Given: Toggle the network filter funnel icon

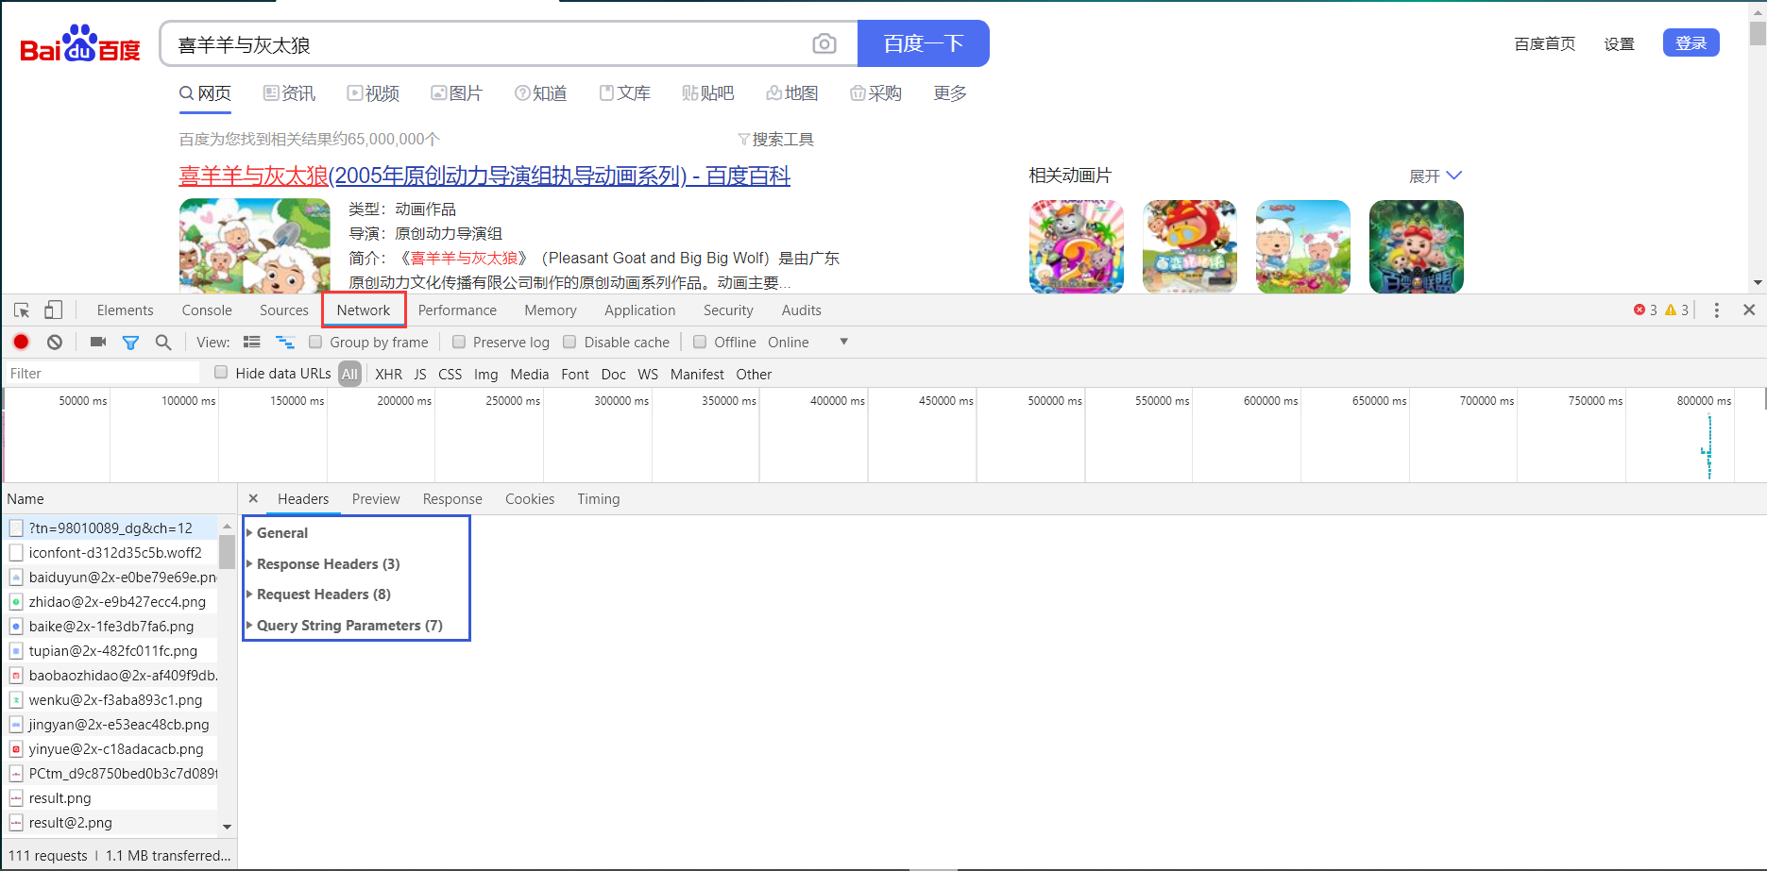Looking at the screenshot, I should tap(130, 343).
